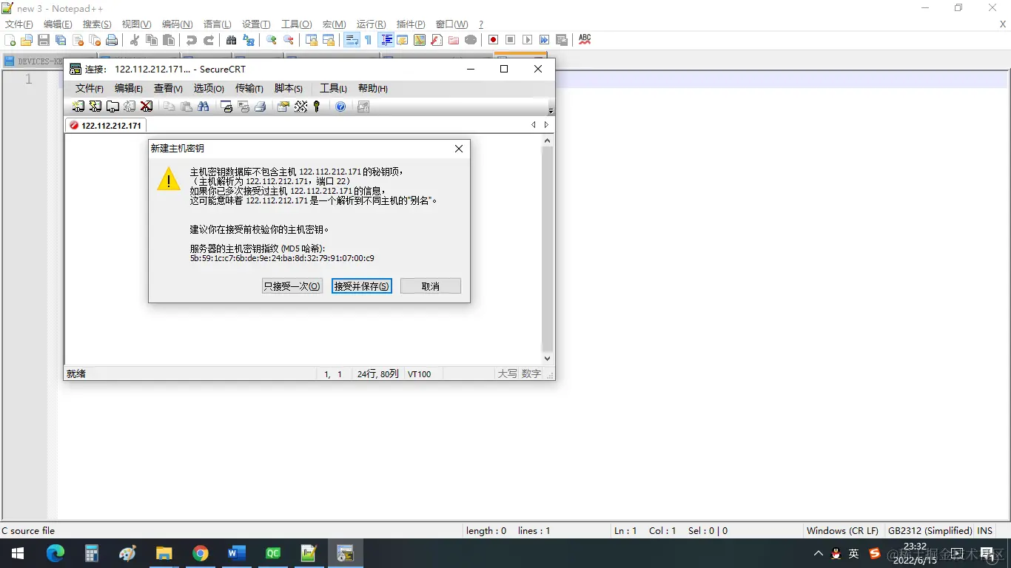Click SecureCRT blue Help question icon

pos(340,106)
